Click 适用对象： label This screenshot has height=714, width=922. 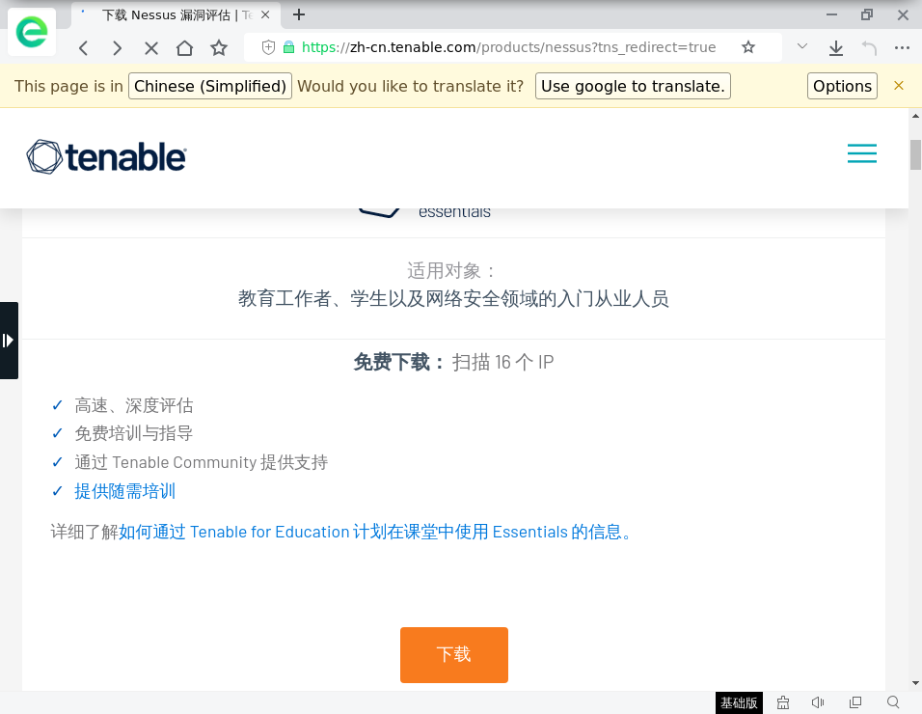coord(451,270)
